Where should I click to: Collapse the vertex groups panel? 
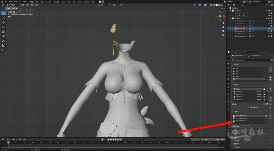[x=233, y=64]
